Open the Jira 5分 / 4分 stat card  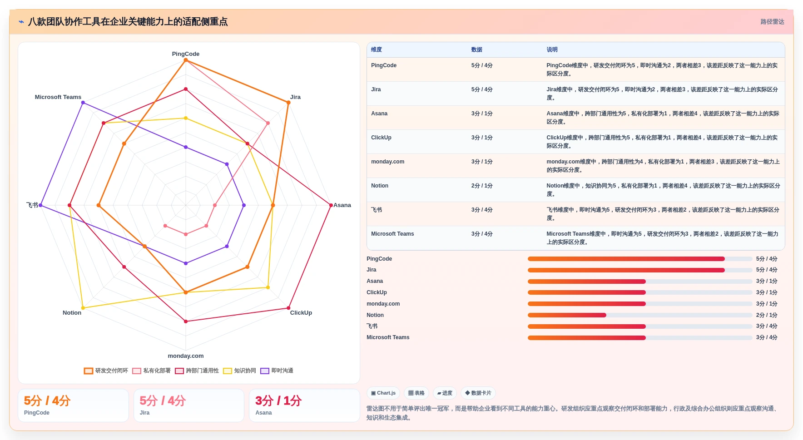[189, 405]
